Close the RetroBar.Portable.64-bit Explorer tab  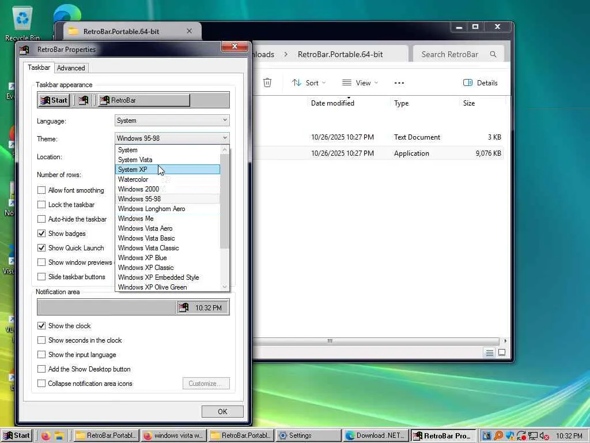click(189, 31)
